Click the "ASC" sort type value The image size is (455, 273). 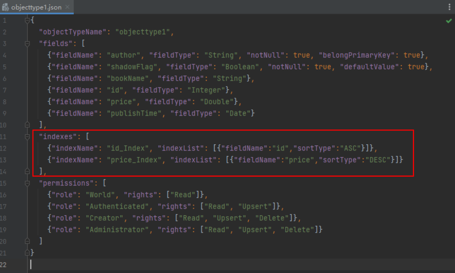click(350, 148)
